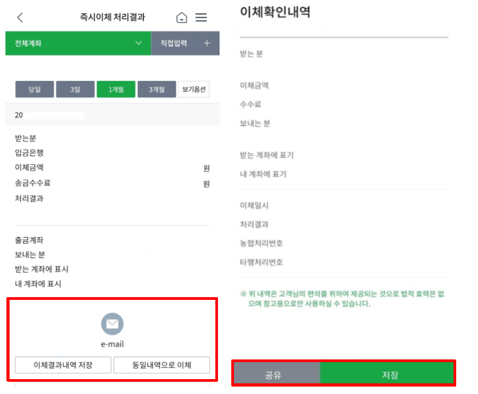The image size is (478, 394).
Task: Switch to the 3일 period tab
Action: [x=75, y=89]
